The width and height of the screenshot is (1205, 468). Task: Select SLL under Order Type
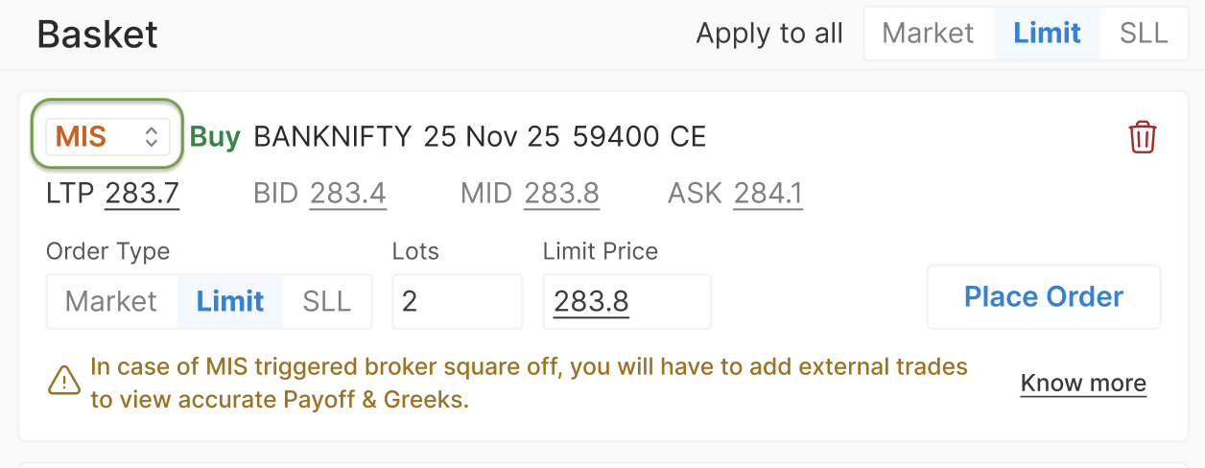click(326, 301)
